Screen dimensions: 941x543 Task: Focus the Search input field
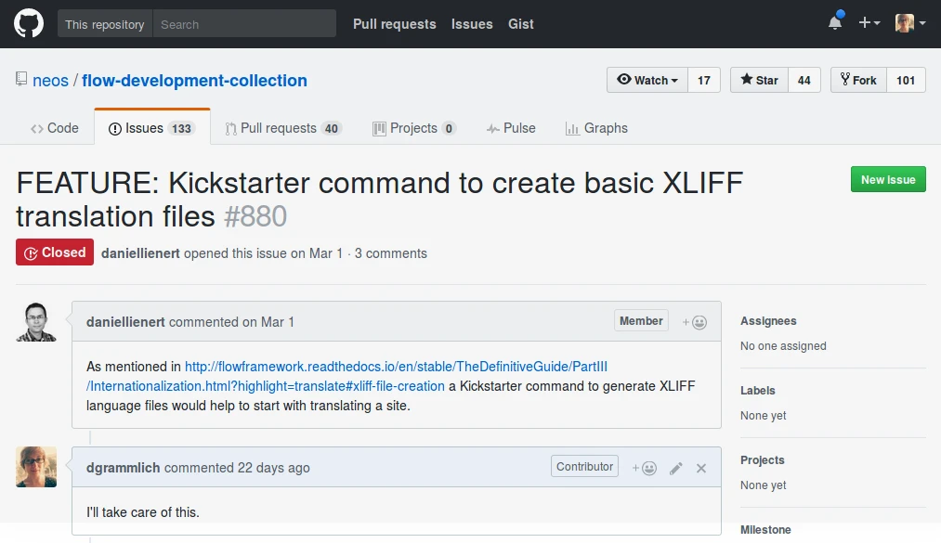[245, 24]
